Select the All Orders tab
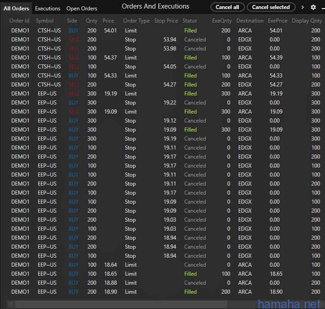Image resolution: width=325 pixels, height=309 pixels. point(16,9)
